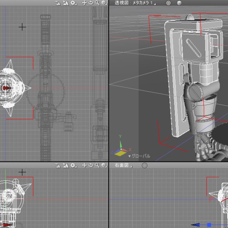Open the グローバル coordinate dropdown
The image size is (228, 228).
[139, 156]
